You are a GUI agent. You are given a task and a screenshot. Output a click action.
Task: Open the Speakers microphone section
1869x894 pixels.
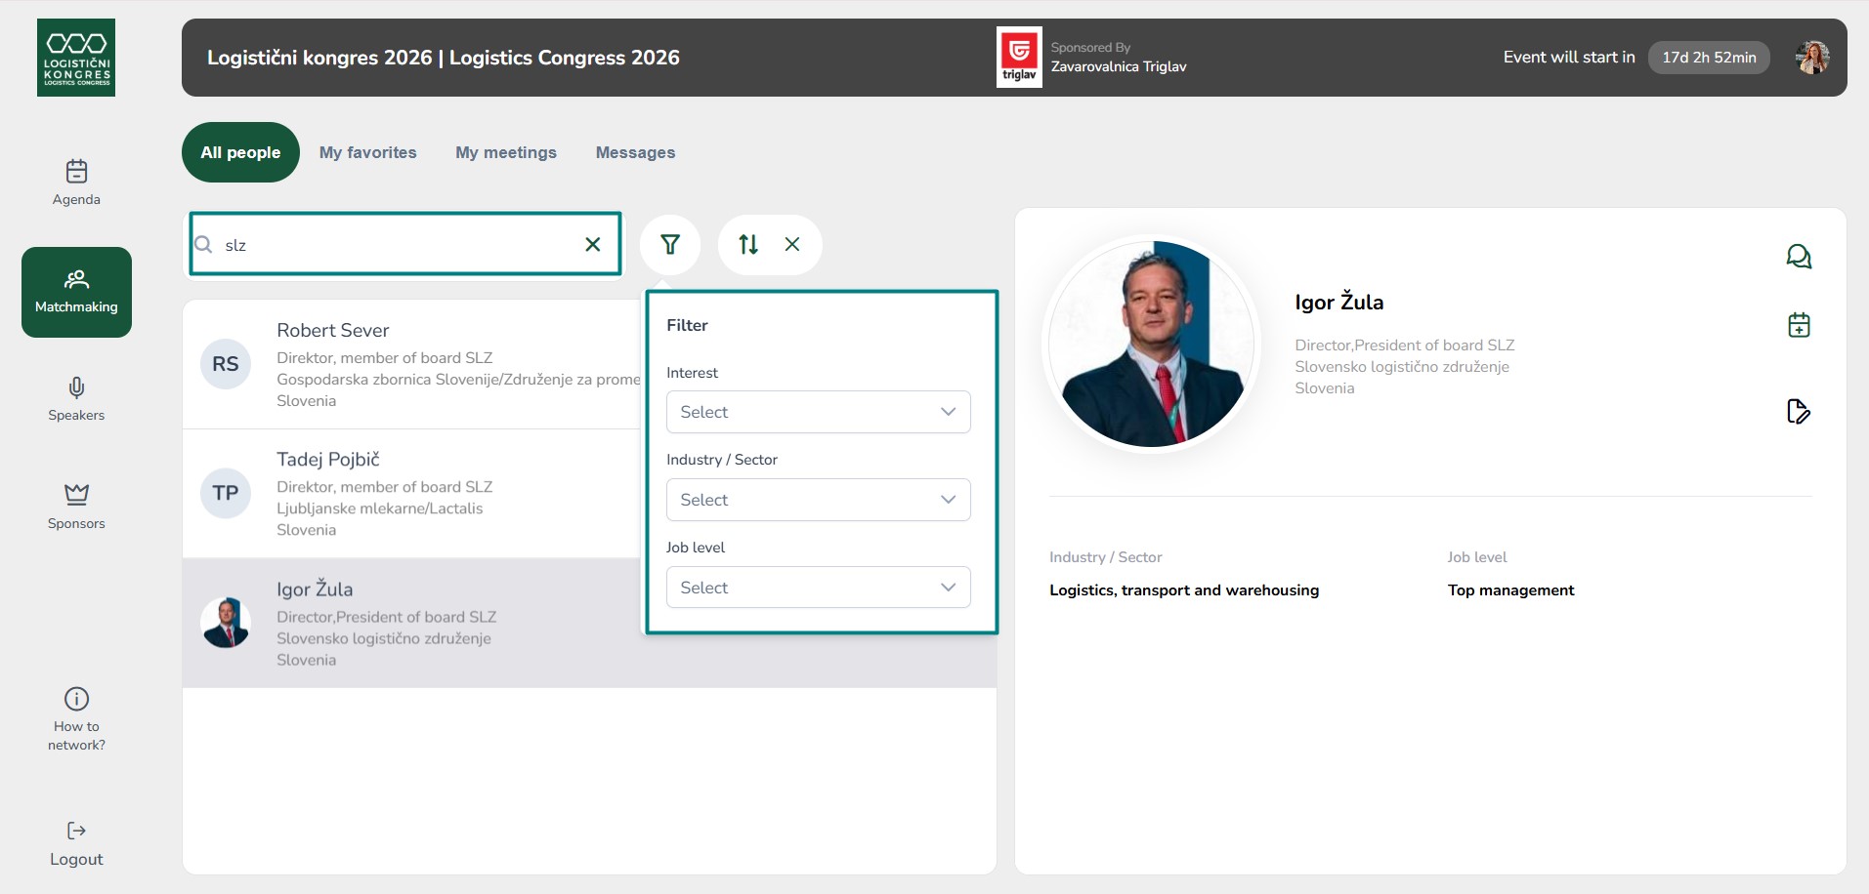(76, 389)
